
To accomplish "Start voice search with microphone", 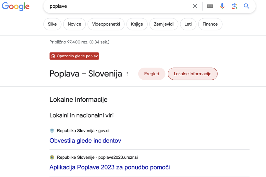I will coord(222,6).
